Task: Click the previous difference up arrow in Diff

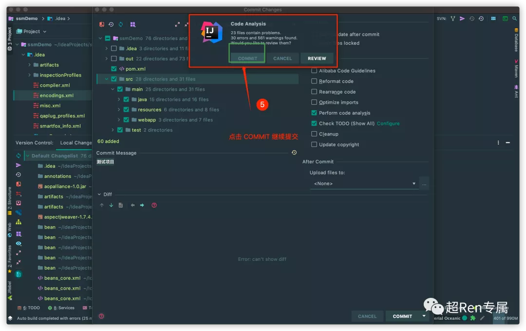Action: point(102,205)
